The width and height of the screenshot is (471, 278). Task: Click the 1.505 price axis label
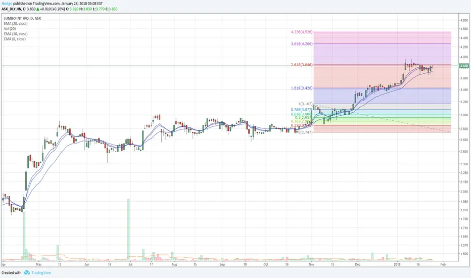click(464, 254)
